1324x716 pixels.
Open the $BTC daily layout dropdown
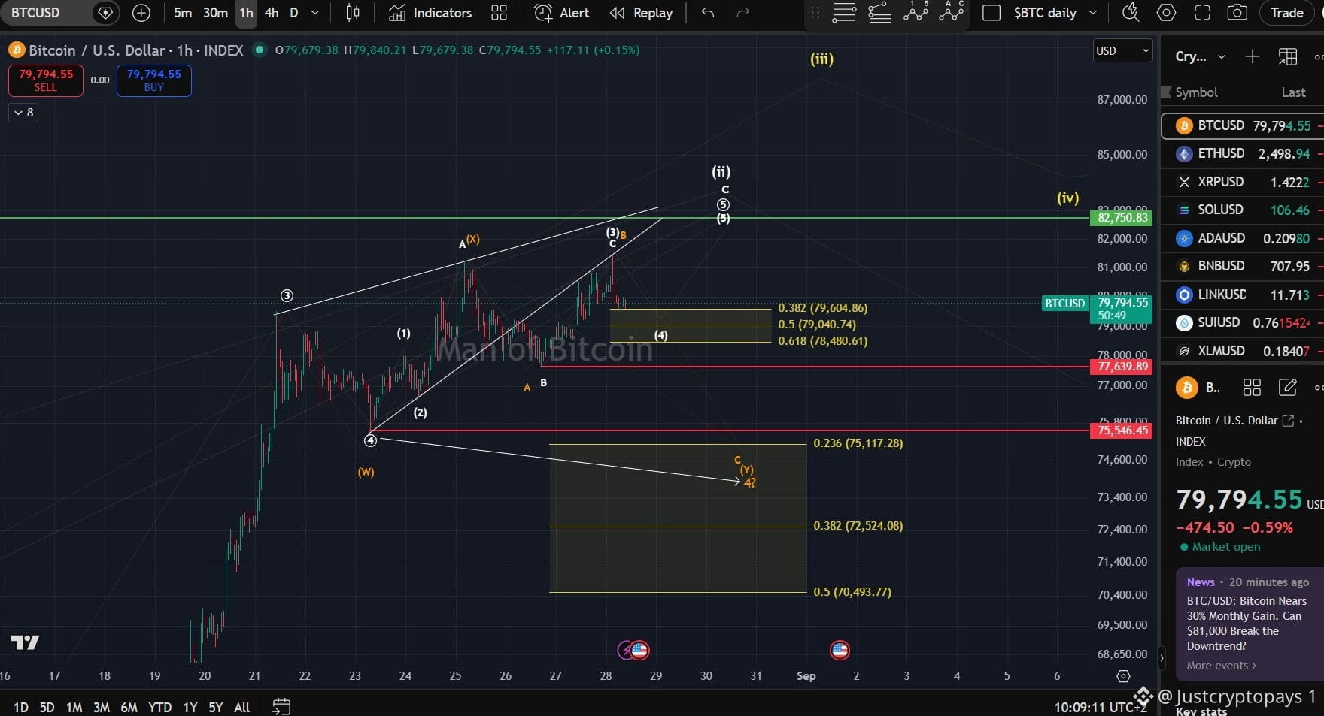(x=1055, y=13)
